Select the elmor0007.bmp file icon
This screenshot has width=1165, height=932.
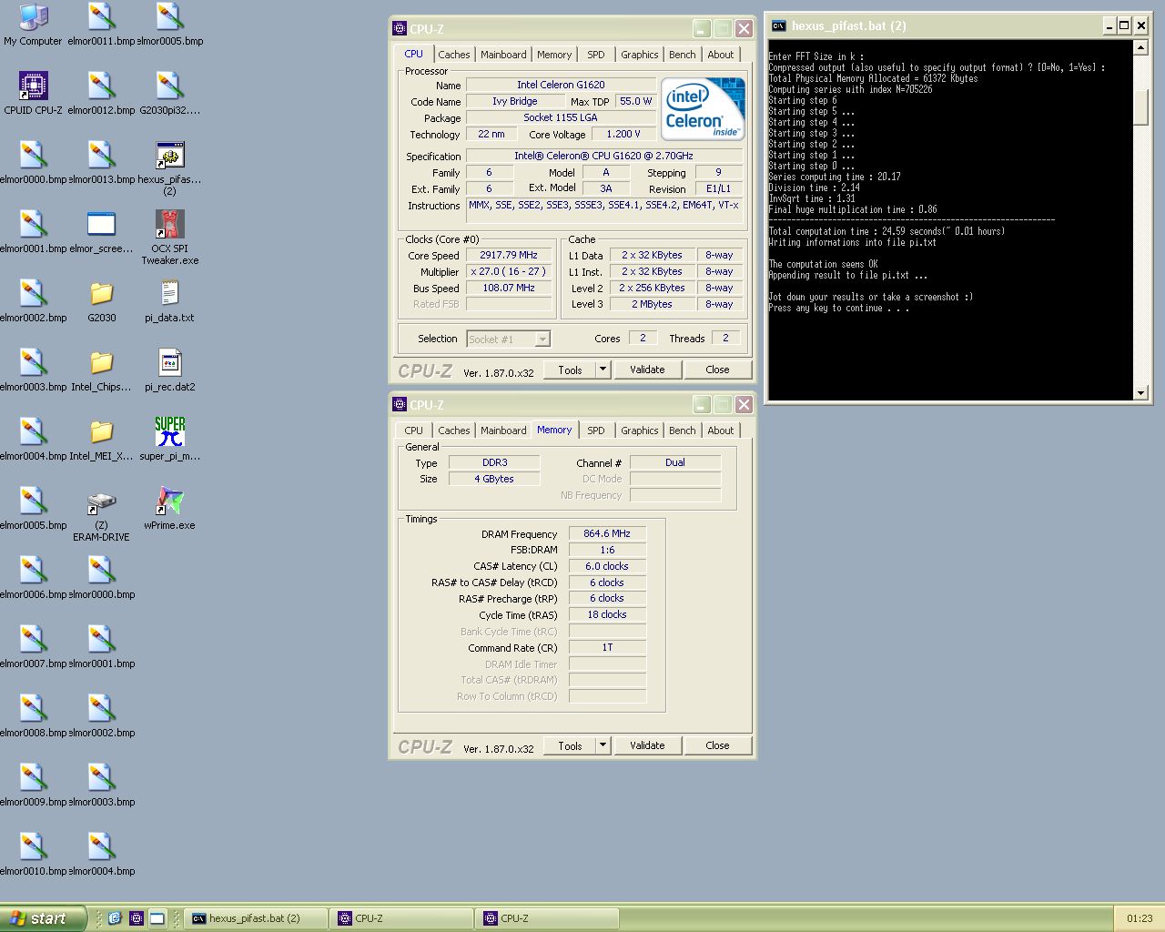pyautogui.click(x=33, y=645)
